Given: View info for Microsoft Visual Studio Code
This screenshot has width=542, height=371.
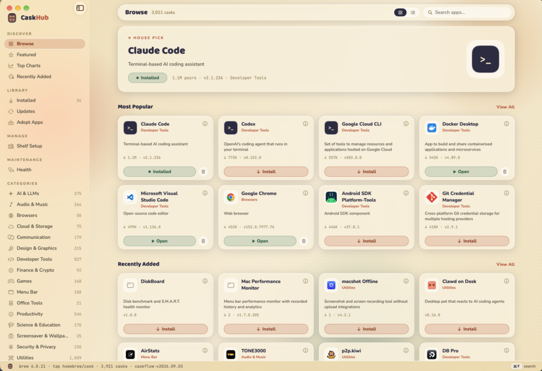Looking at the screenshot, I should point(205,193).
